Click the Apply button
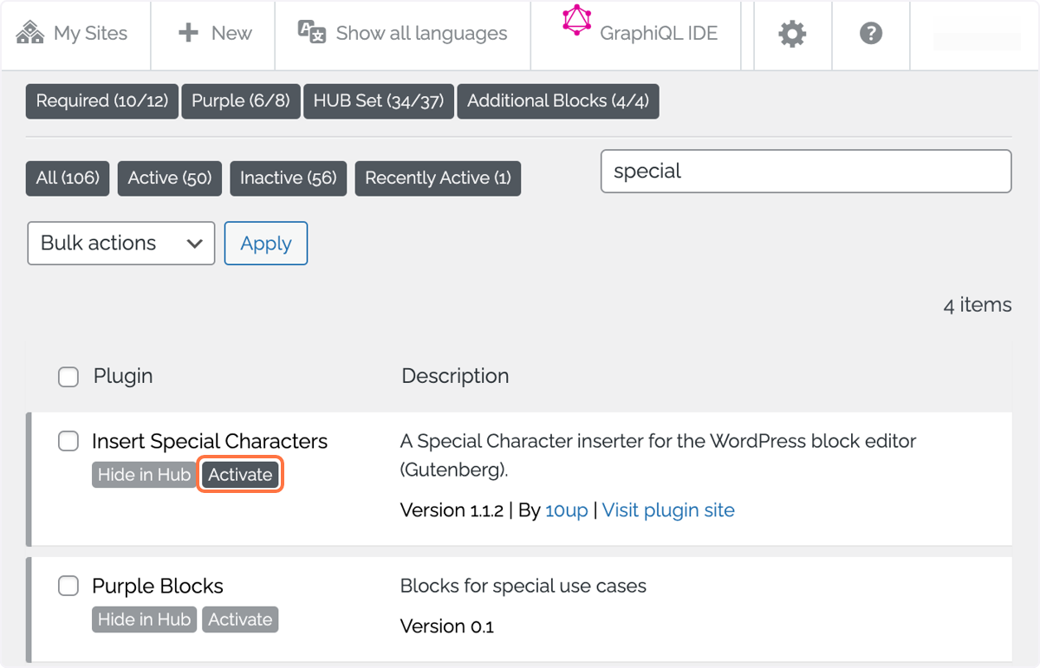This screenshot has width=1040, height=668. click(266, 243)
